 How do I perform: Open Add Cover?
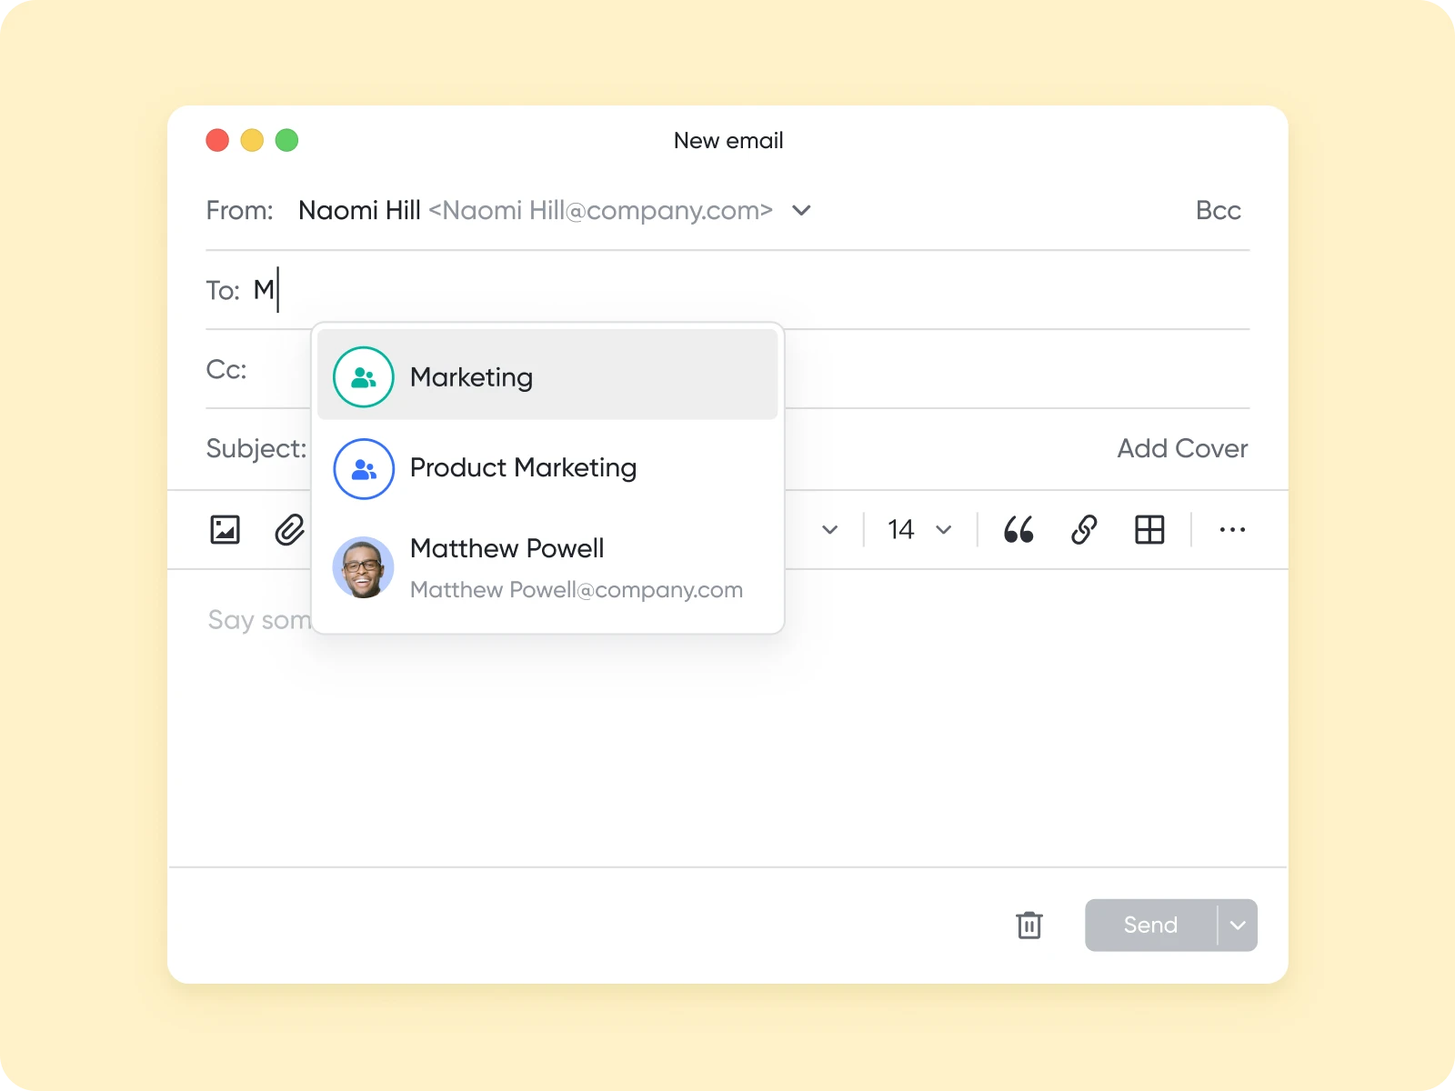pos(1182,448)
